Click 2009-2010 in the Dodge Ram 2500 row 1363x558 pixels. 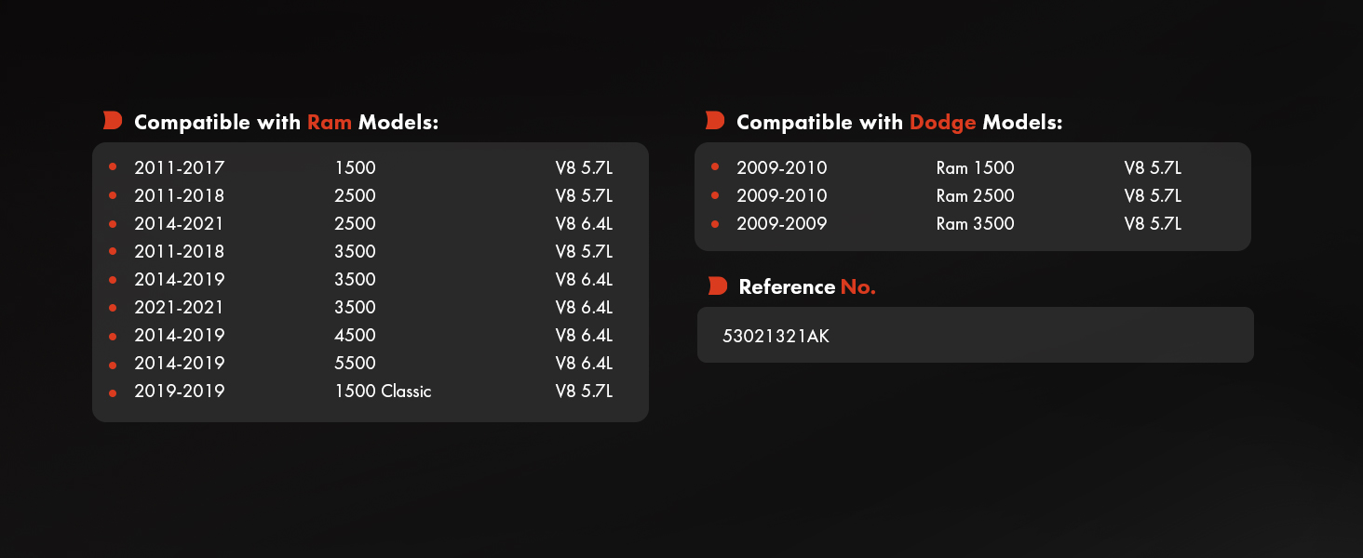[x=782, y=196]
